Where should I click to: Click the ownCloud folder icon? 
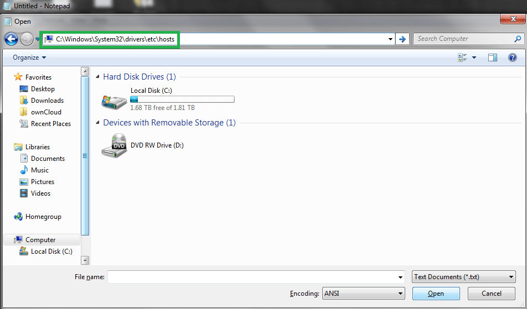[23, 112]
